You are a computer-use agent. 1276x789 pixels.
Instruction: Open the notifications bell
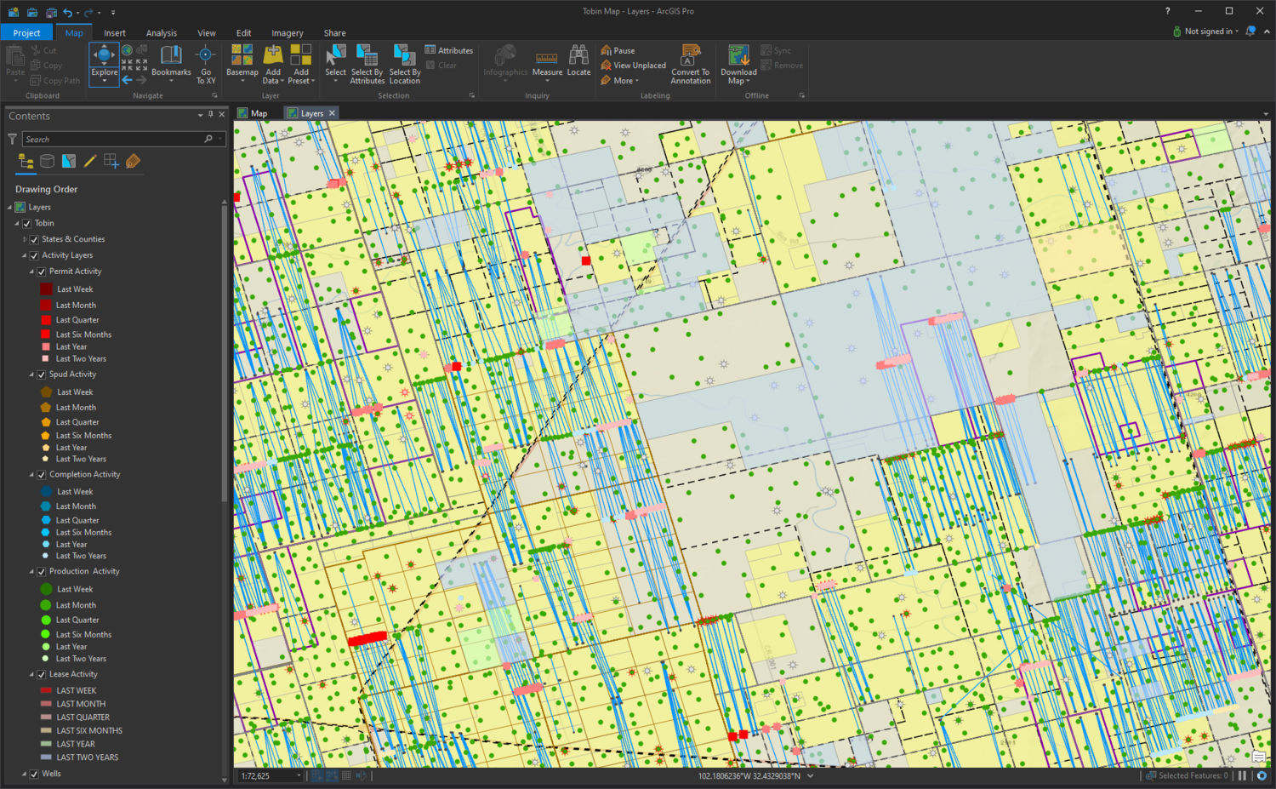(x=1250, y=31)
